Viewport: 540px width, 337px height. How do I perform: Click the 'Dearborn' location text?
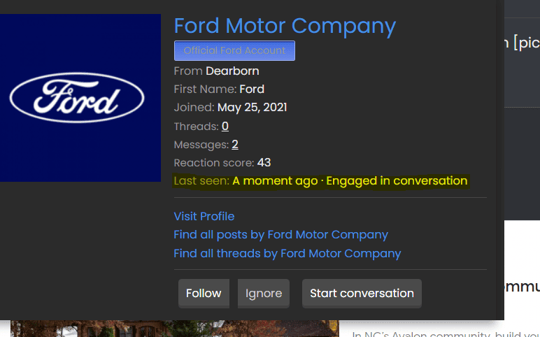coord(232,71)
